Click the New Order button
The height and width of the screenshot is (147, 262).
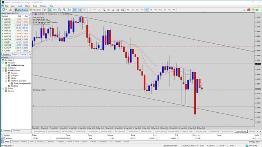(x=36, y=10)
